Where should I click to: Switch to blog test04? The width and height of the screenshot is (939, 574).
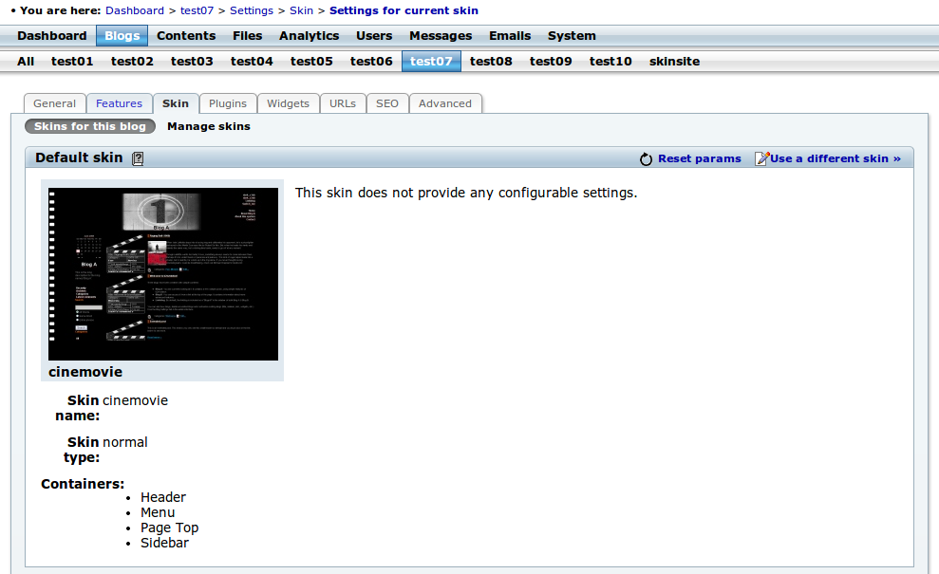click(x=253, y=62)
